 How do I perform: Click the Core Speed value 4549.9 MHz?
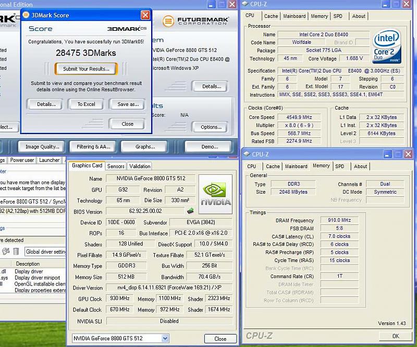click(x=299, y=117)
